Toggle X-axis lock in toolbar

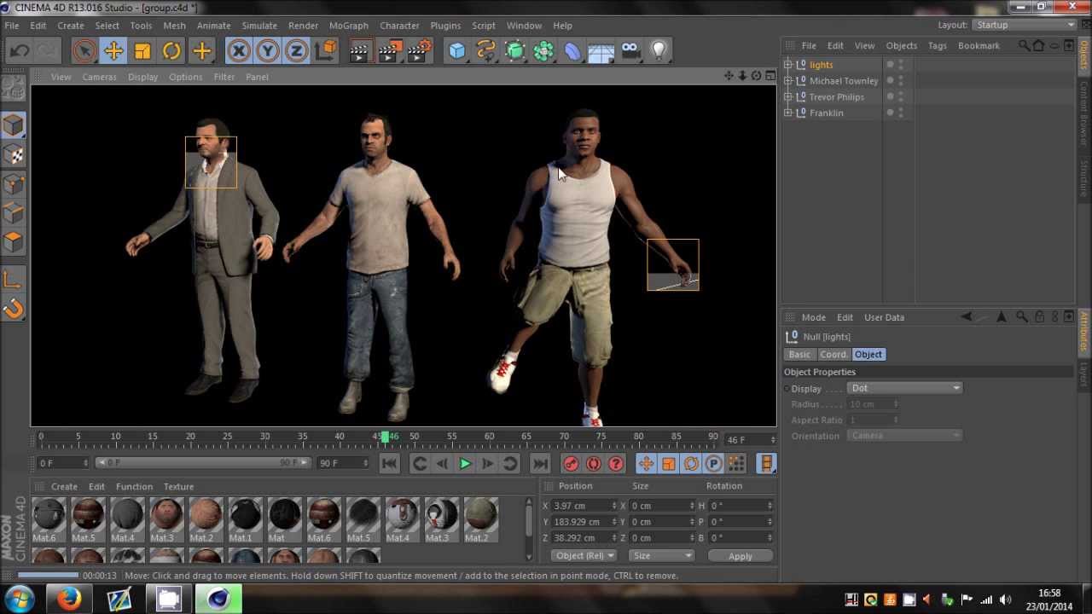[239, 51]
